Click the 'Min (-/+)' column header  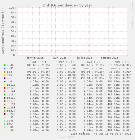click(x=67, y=62)
